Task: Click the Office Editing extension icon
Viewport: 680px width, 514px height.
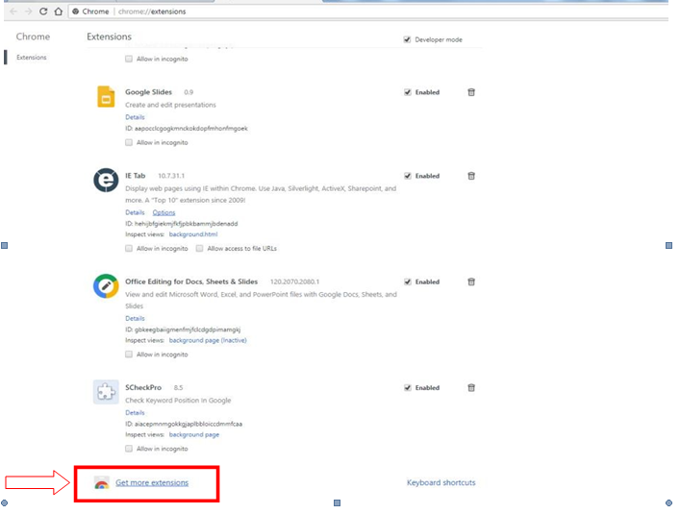Action: [106, 285]
